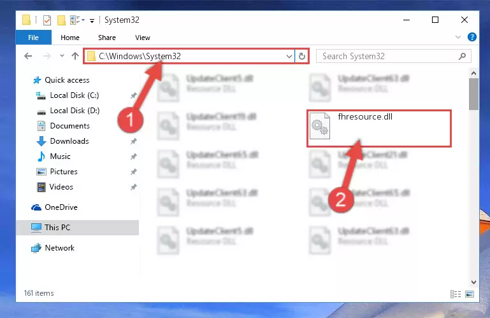Click the scroll down arrow of file list
490x318 pixels.
click(473, 282)
